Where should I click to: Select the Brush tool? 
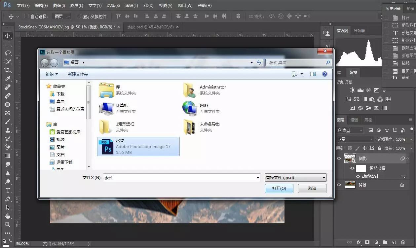click(x=7, y=122)
